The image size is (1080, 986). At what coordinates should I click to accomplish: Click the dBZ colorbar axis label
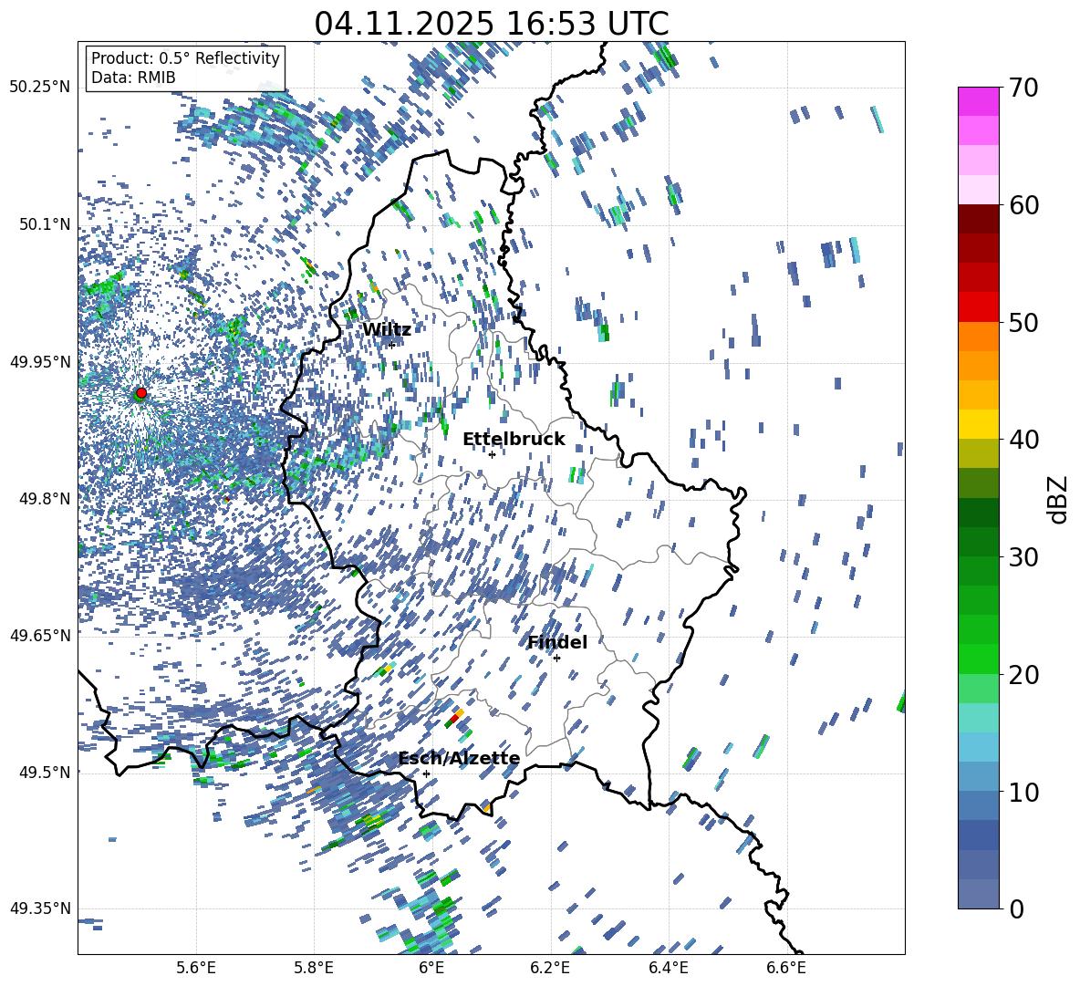(x=1058, y=499)
